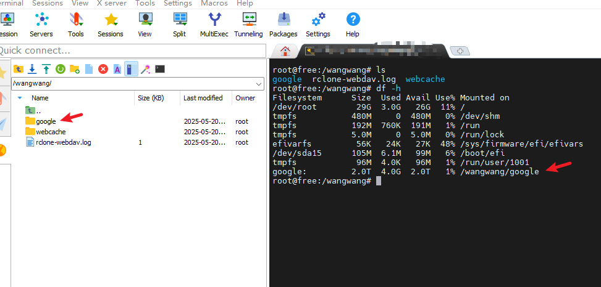Switch to the Home tab

(x=285, y=51)
